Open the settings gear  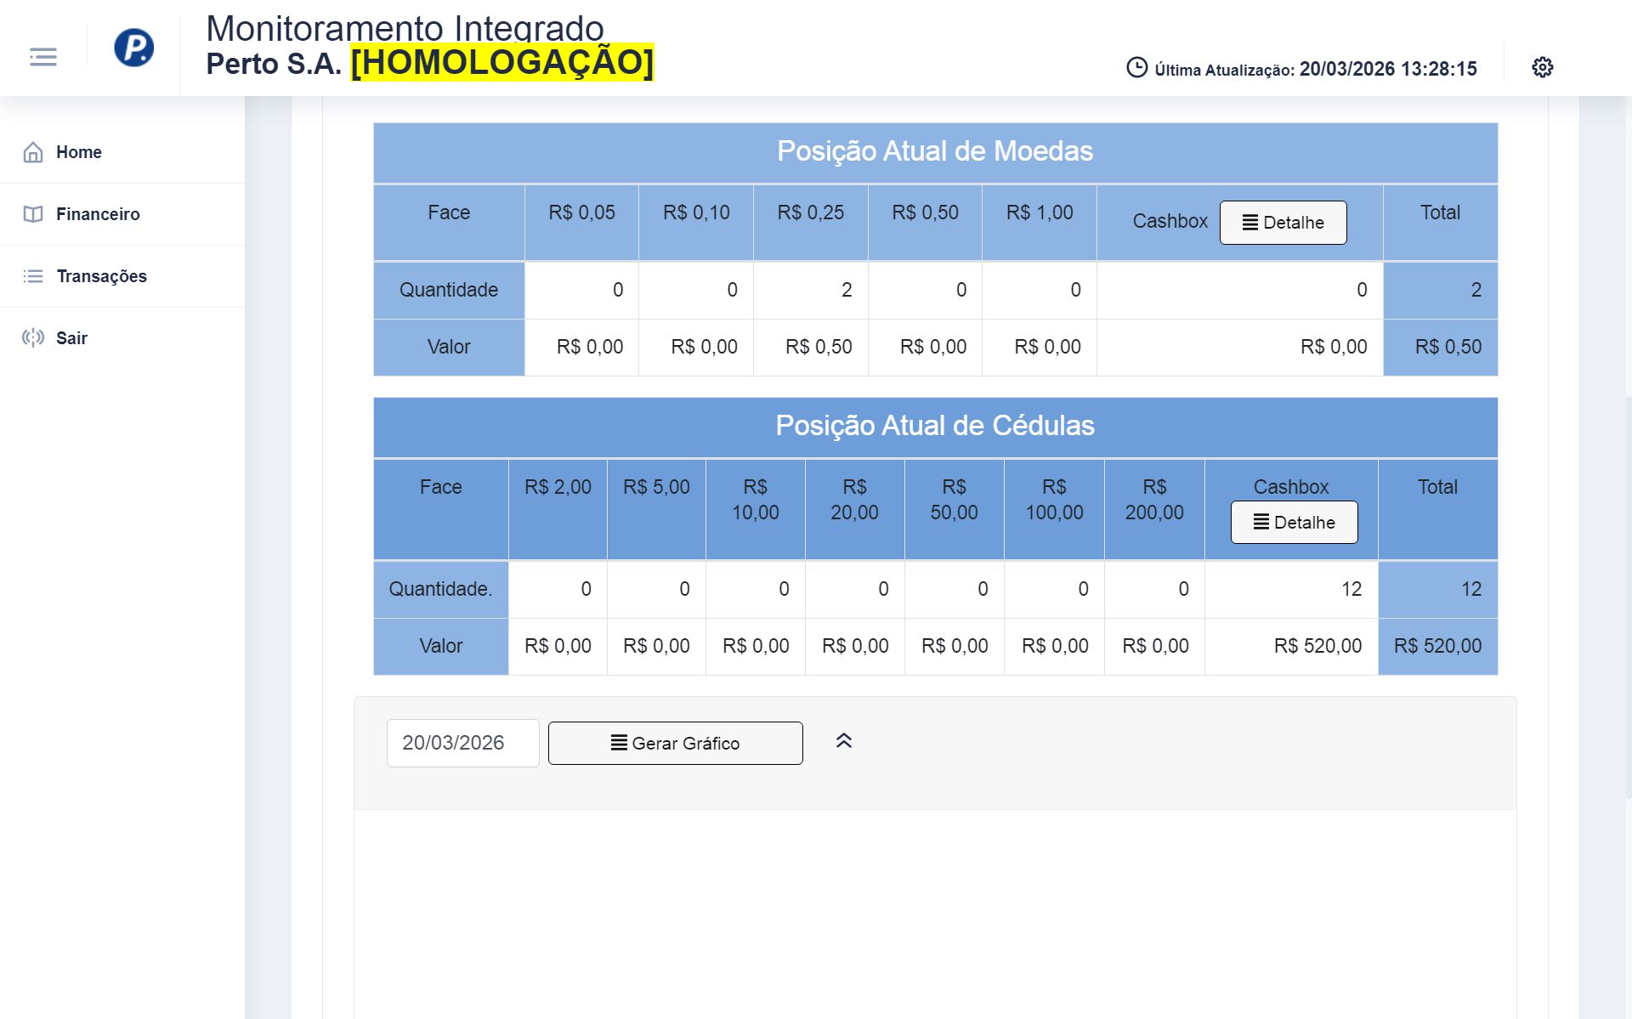coord(1542,67)
